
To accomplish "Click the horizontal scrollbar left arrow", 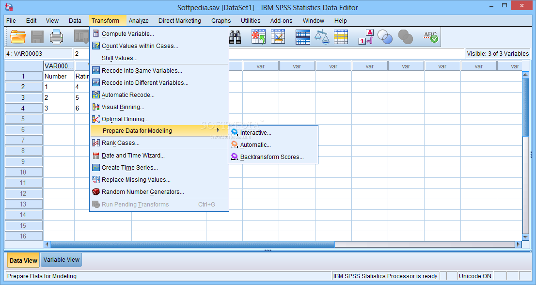I will (47, 244).
